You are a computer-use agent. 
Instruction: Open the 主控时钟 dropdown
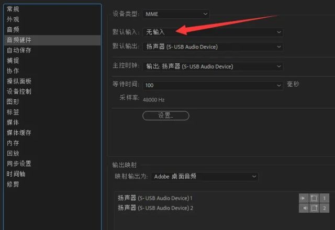point(213,66)
